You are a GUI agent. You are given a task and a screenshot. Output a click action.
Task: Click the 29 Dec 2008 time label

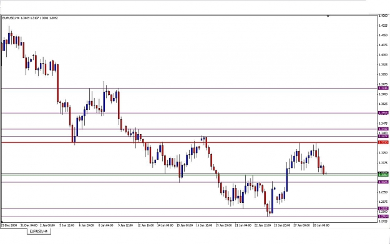click(9, 225)
